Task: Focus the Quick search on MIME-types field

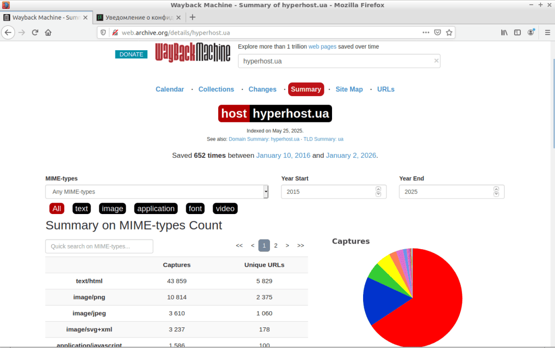Action: tap(99, 247)
